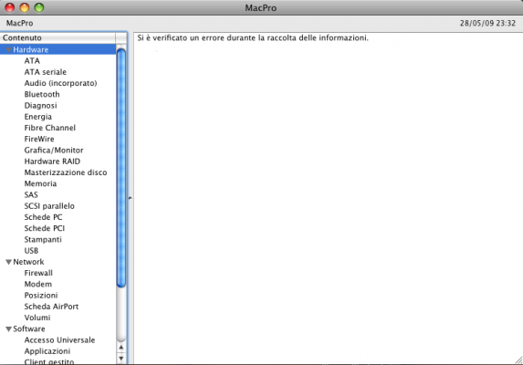Image resolution: width=523 pixels, height=365 pixels.
Task: Select the Firewall network item
Action: coord(38,273)
